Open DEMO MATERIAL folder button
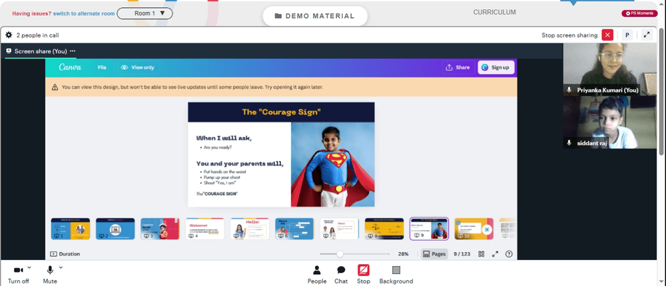Screen dimensions: 666x286 315,16
